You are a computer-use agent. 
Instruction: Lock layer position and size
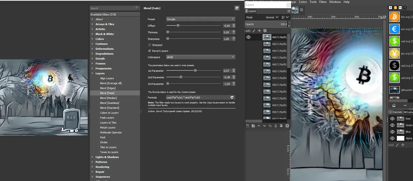[x=259, y=31]
